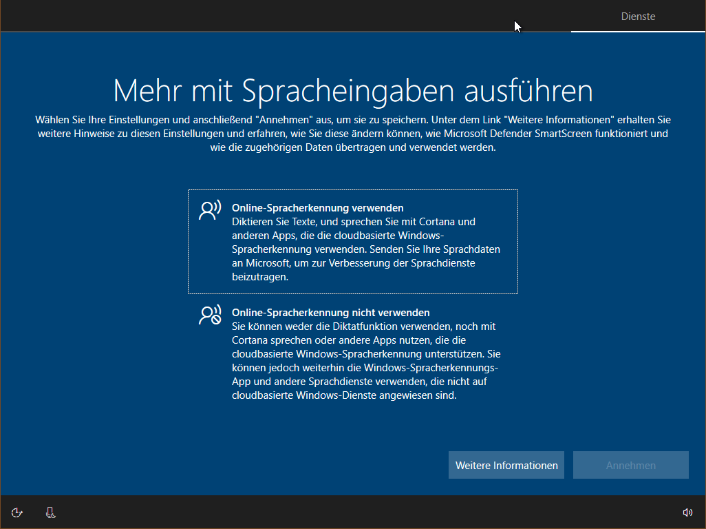The width and height of the screenshot is (706, 529).
Task: Click the microphone Cortana icon in bottom bar
Action: pyautogui.click(x=50, y=512)
